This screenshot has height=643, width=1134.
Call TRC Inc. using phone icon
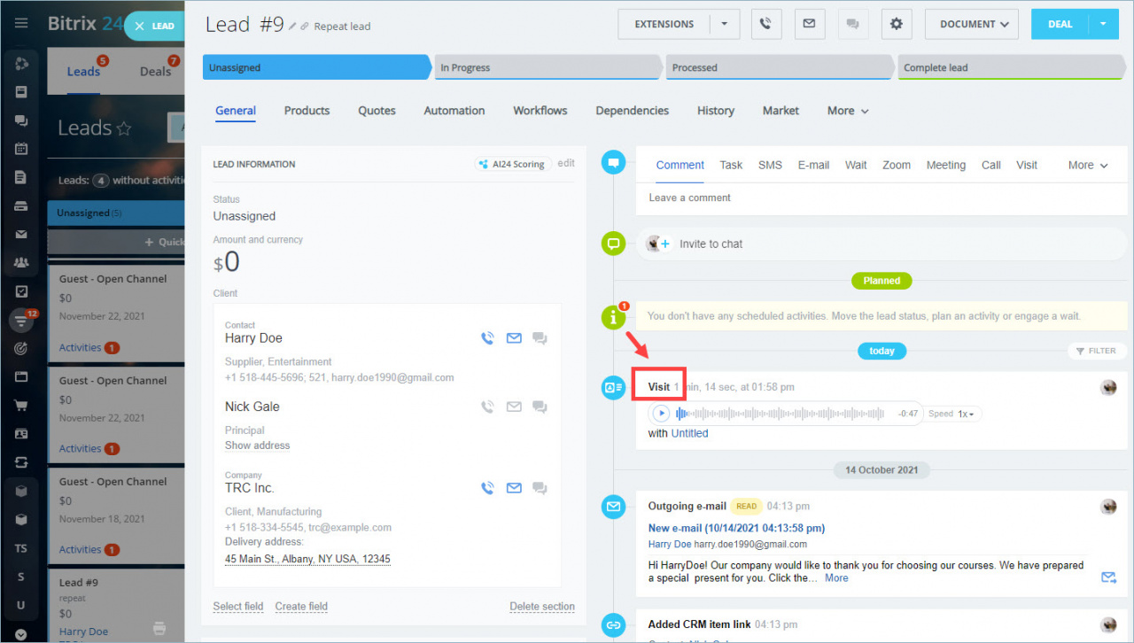click(486, 488)
